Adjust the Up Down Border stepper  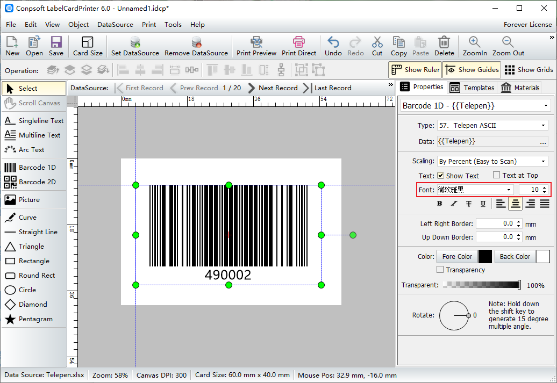point(519,237)
